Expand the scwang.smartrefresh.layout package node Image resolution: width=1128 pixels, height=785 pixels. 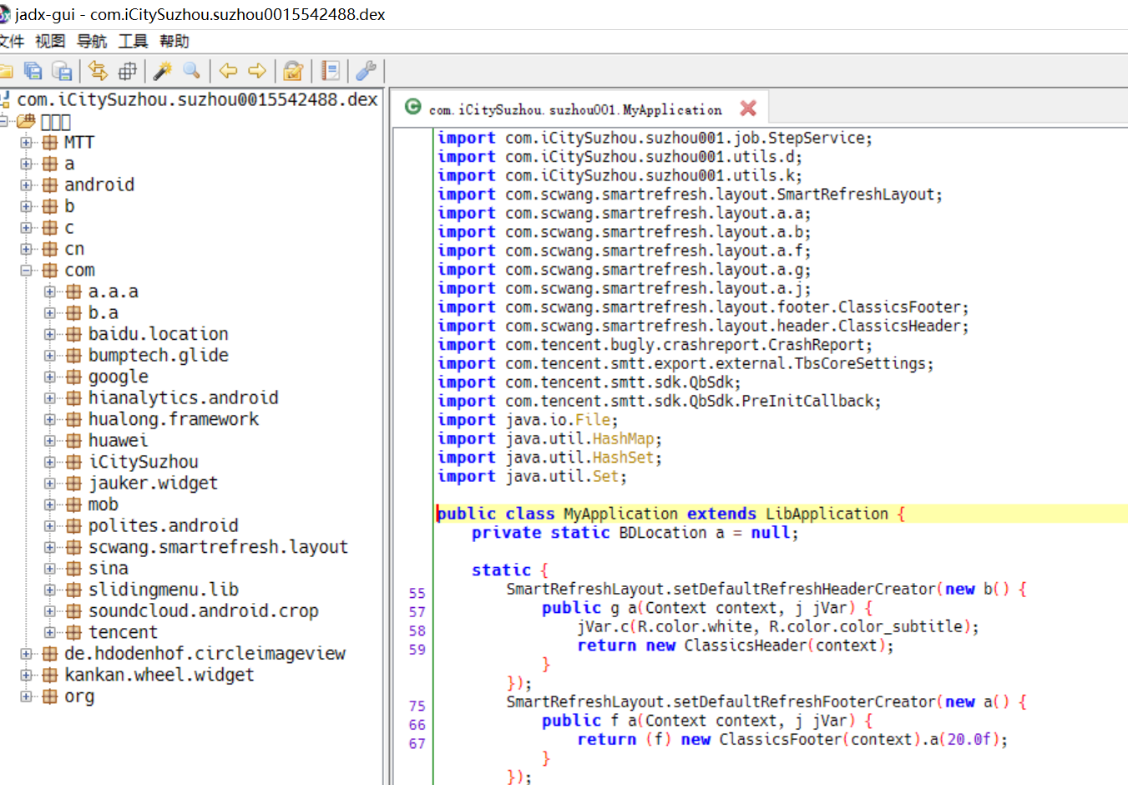coord(50,547)
